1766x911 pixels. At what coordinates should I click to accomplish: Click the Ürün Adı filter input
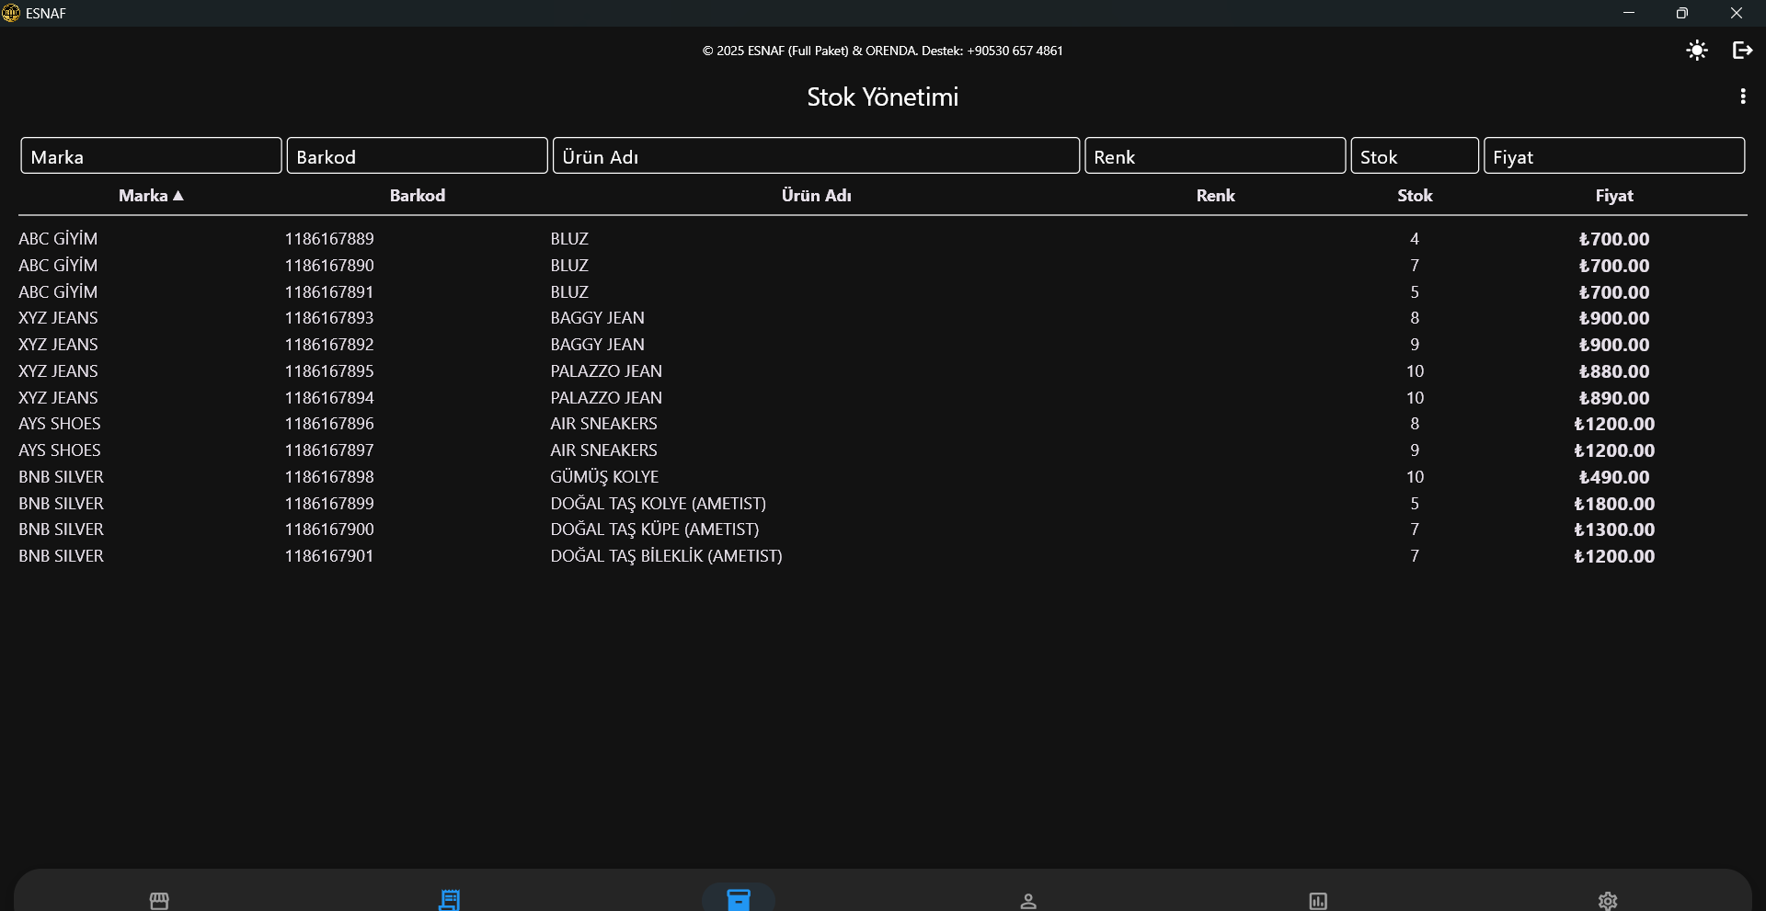coord(816,156)
